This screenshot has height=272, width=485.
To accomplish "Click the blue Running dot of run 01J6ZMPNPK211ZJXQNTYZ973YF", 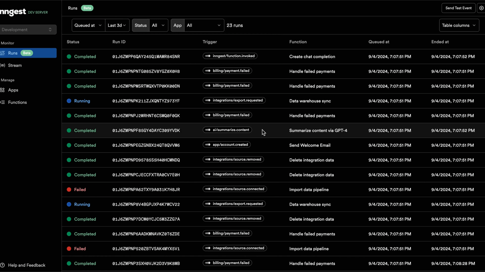I will tap(69, 101).
